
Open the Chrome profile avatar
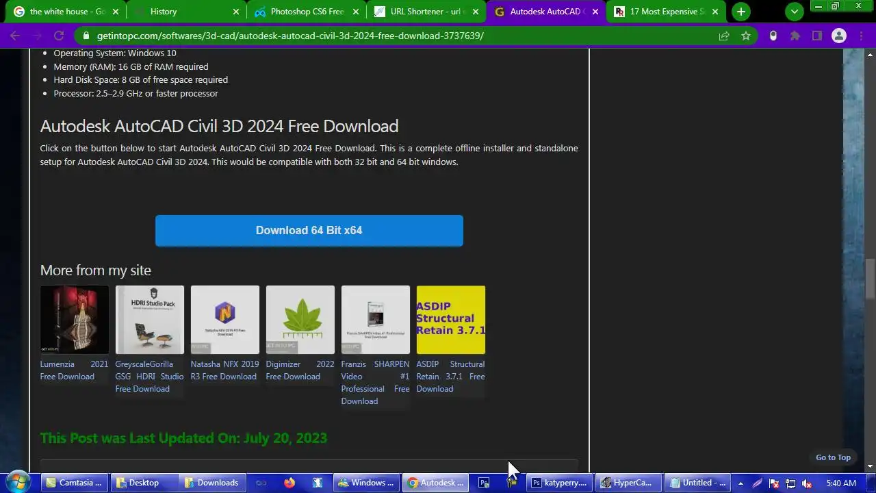(x=839, y=36)
